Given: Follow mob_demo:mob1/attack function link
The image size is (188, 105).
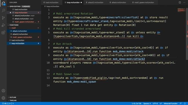Looking at the screenshot, I should point(128,51).
